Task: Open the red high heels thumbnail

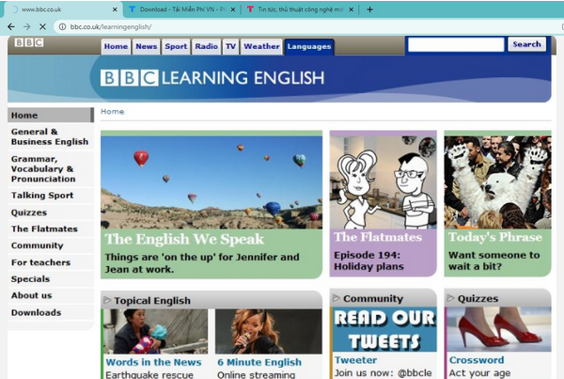Action: [499, 329]
